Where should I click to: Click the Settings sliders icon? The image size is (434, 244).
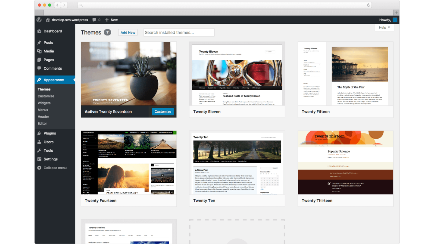click(x=39, y=159)
